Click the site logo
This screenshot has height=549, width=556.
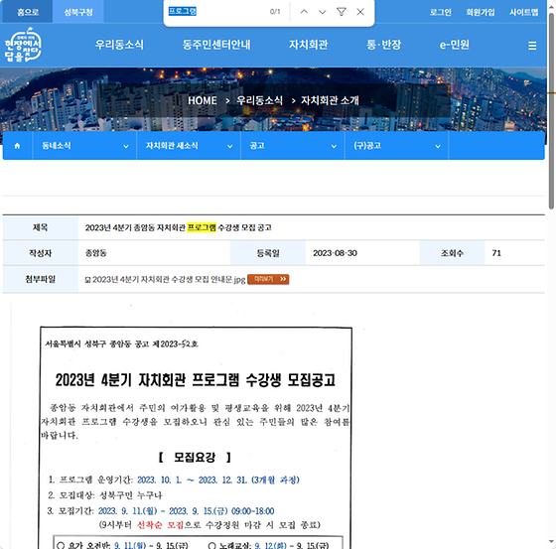(23, 45)
